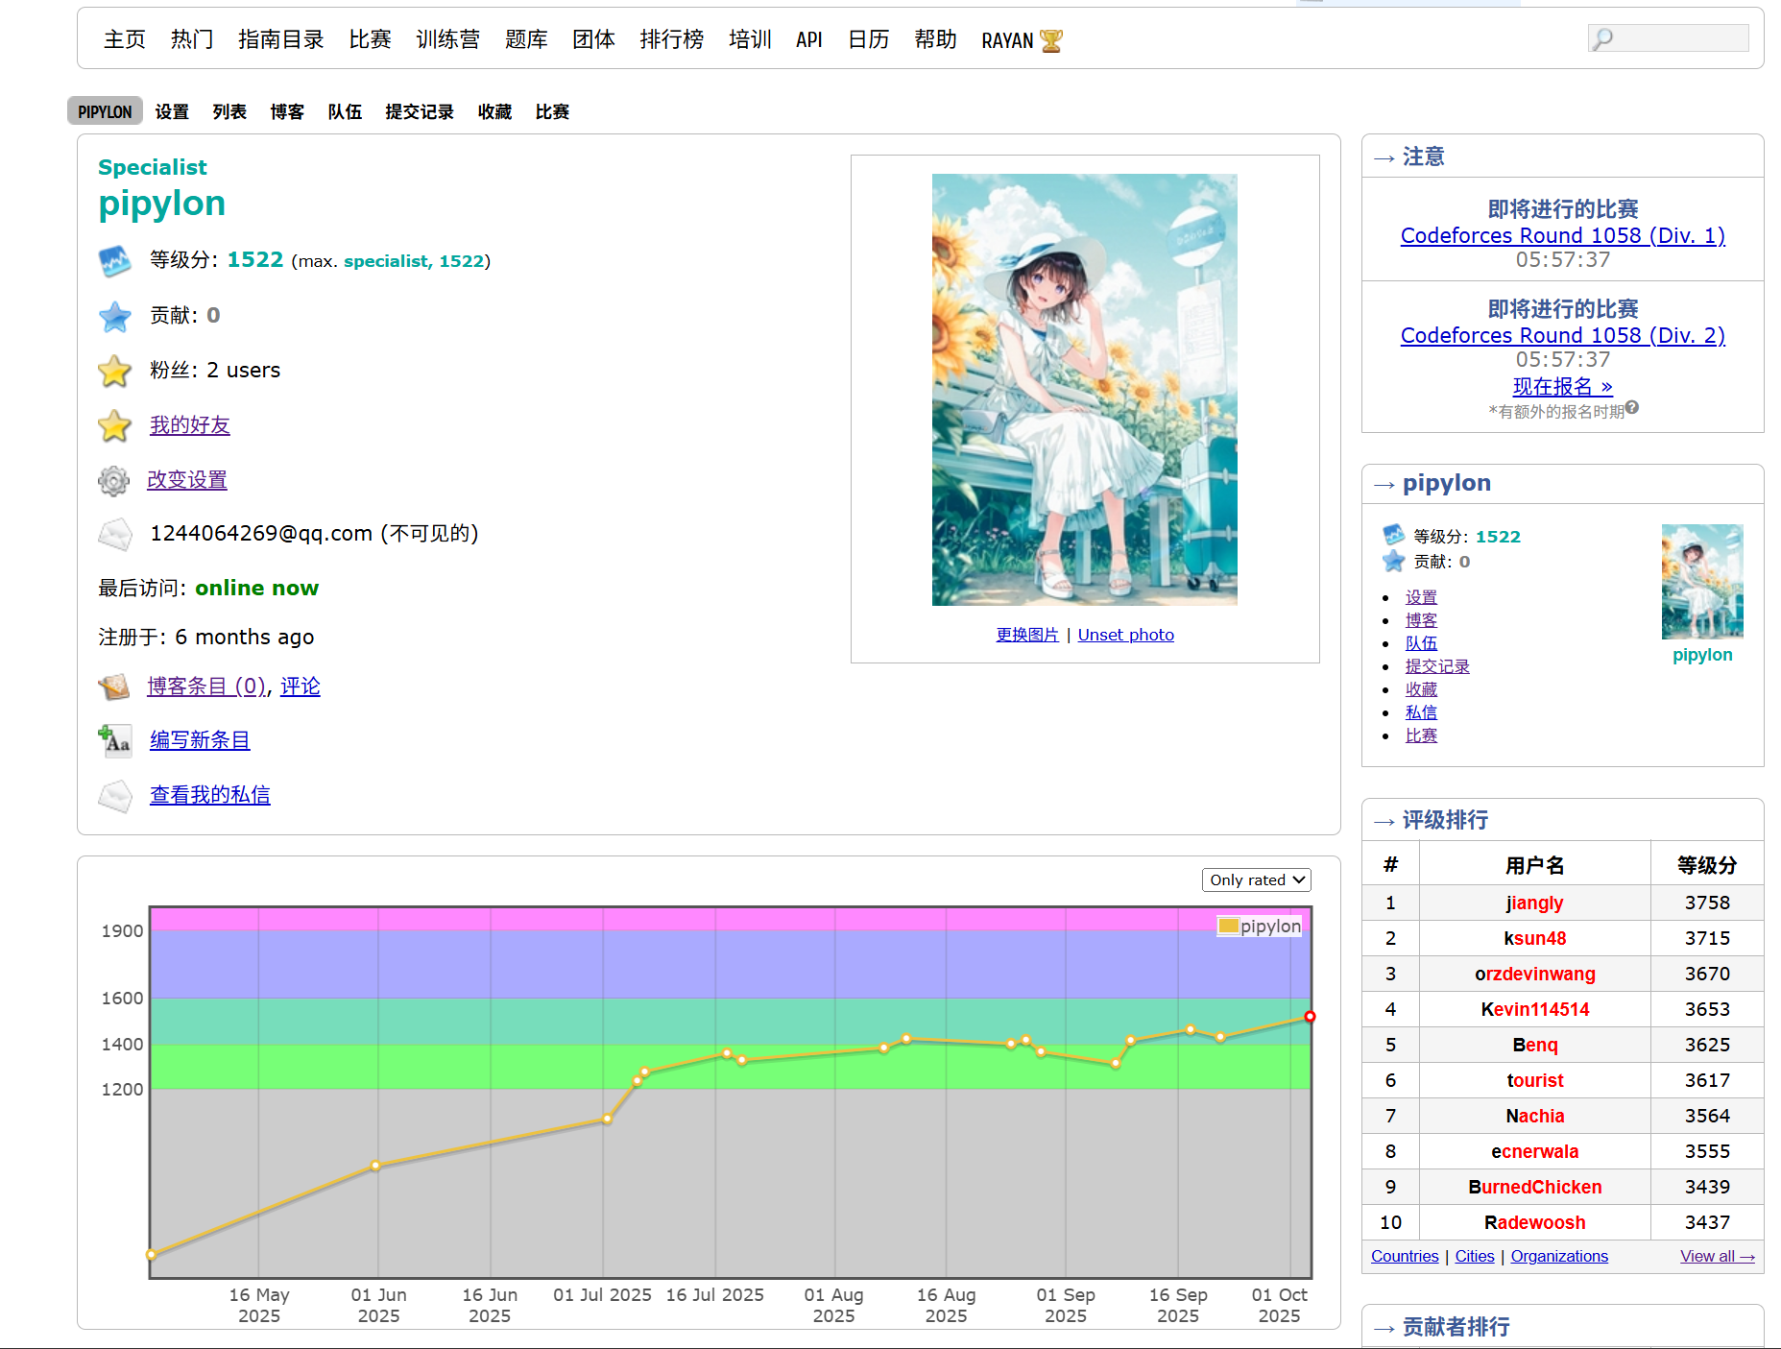Click the small sidebar pipylon avatar thumbnail
This screenshot has height=1349, width=1781.
tap(1702, 582)
